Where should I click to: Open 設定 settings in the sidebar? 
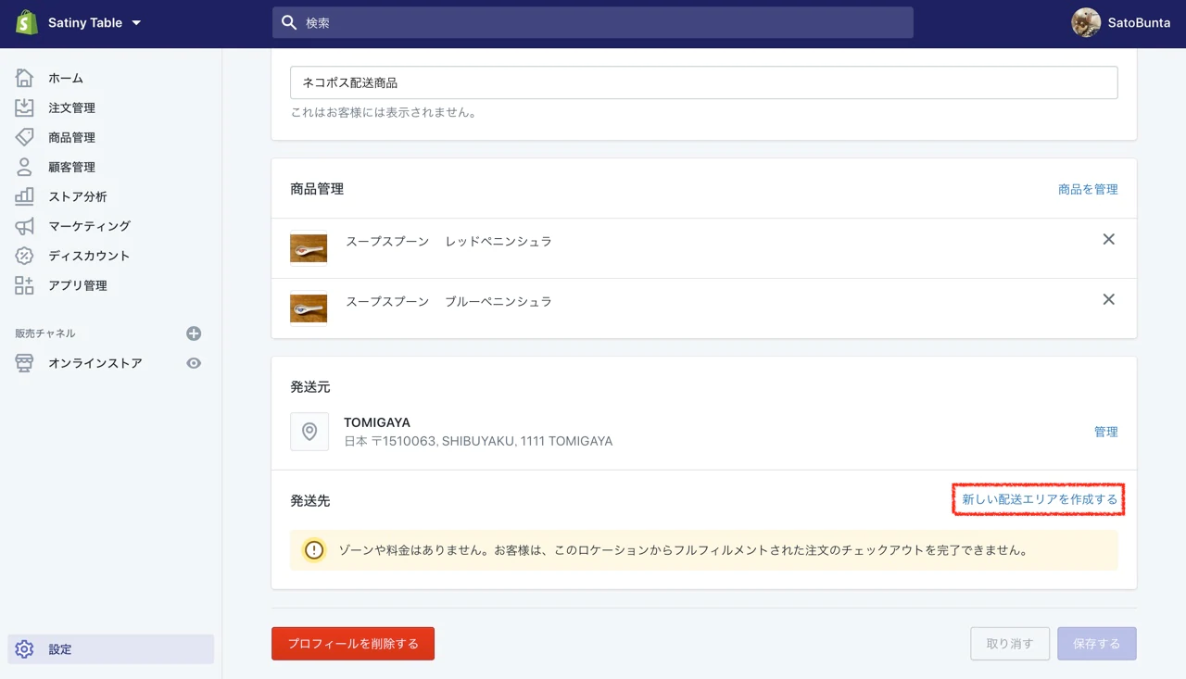click(x=60, y=649)
